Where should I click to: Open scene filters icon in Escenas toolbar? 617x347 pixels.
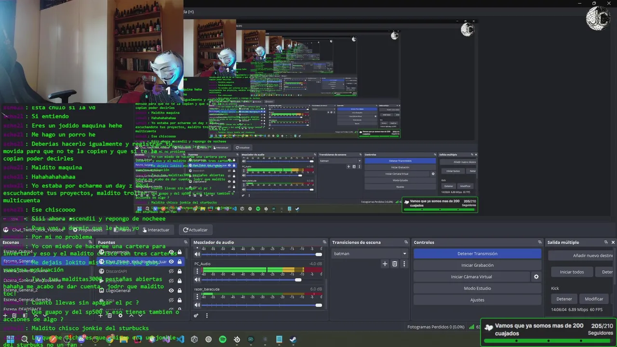coord(25,315)
